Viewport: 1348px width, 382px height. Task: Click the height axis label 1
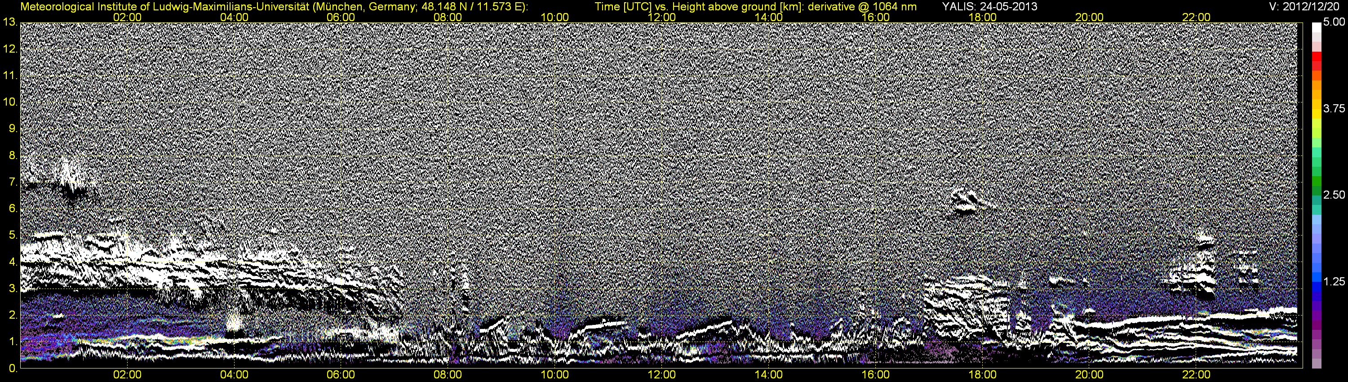(x=13, y=342)
